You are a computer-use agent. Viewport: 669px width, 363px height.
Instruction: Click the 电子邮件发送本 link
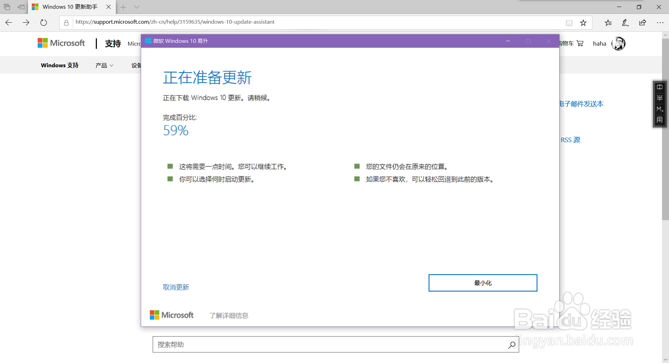pyautogui.click(x=581, y=104)
